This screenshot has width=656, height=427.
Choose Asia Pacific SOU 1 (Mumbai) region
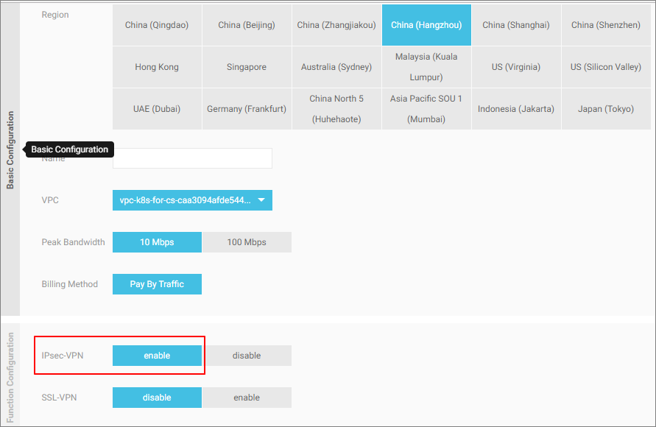click(426, 109)
